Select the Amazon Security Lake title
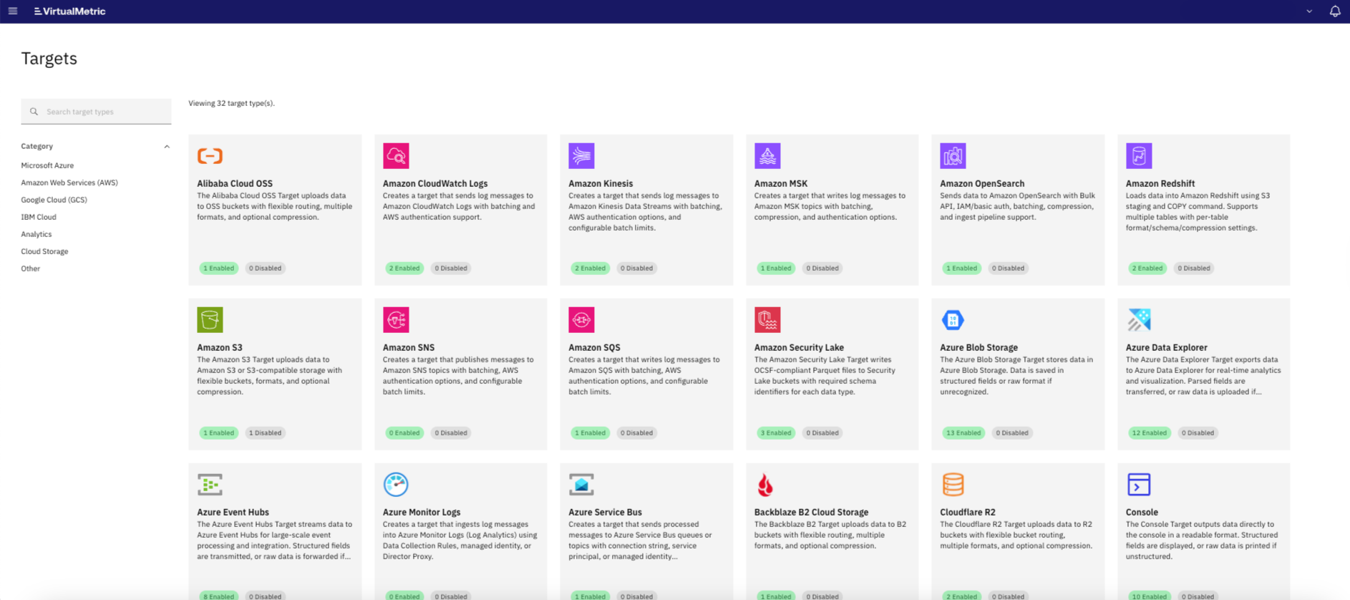This screenshot has height=600, width=1350. tap(799, 347)
